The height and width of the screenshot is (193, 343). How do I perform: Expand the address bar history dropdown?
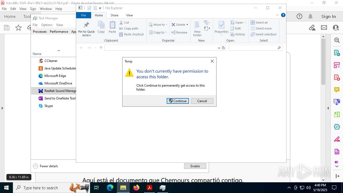click(219, 48)
